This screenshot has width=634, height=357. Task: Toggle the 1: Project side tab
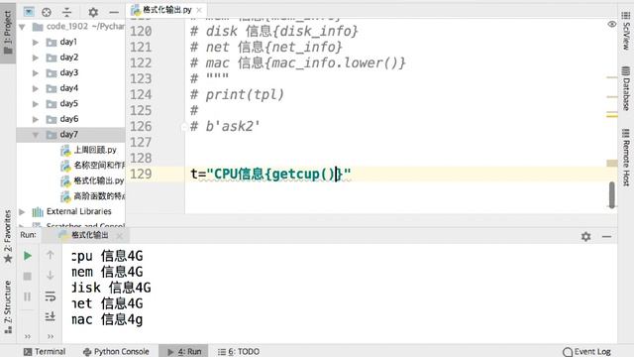[x=8, y=33]
